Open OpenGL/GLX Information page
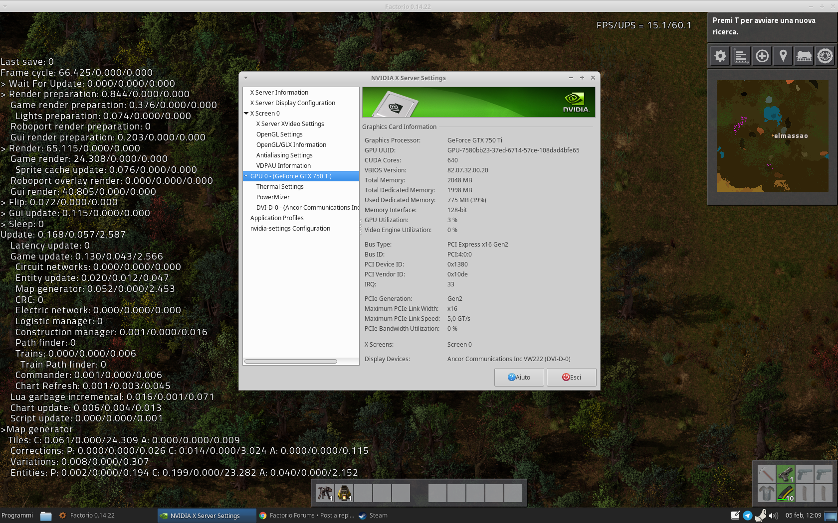838x523 pixels. [291, 145]
